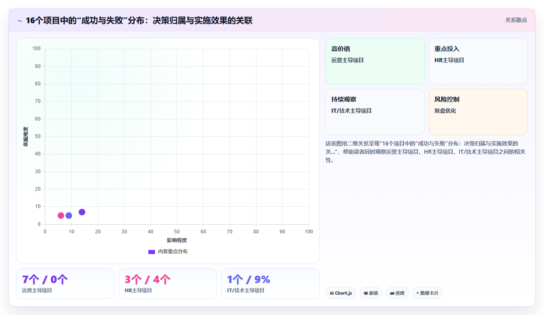544x315 pixels.
Task: Click the 进度 chip icon
Action: coord(392,293)
